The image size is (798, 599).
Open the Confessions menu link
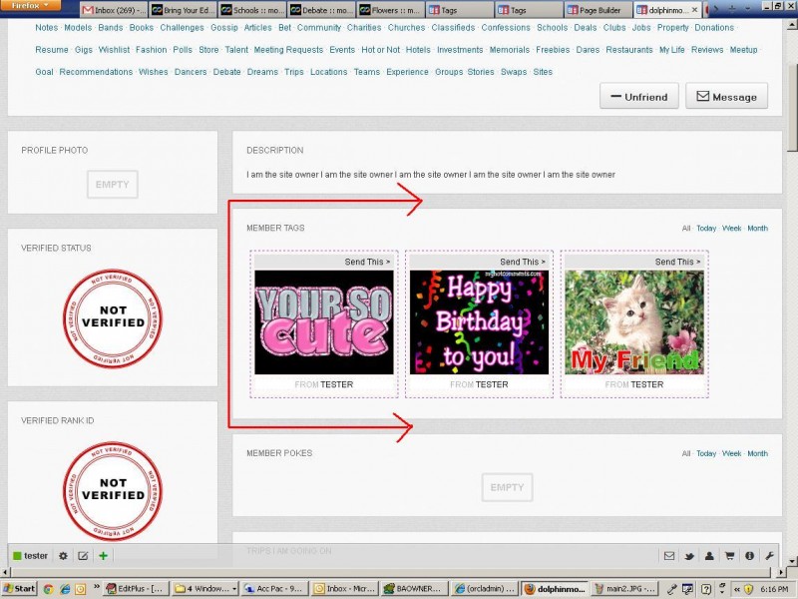pyautogui.click(x=506, y=28)
